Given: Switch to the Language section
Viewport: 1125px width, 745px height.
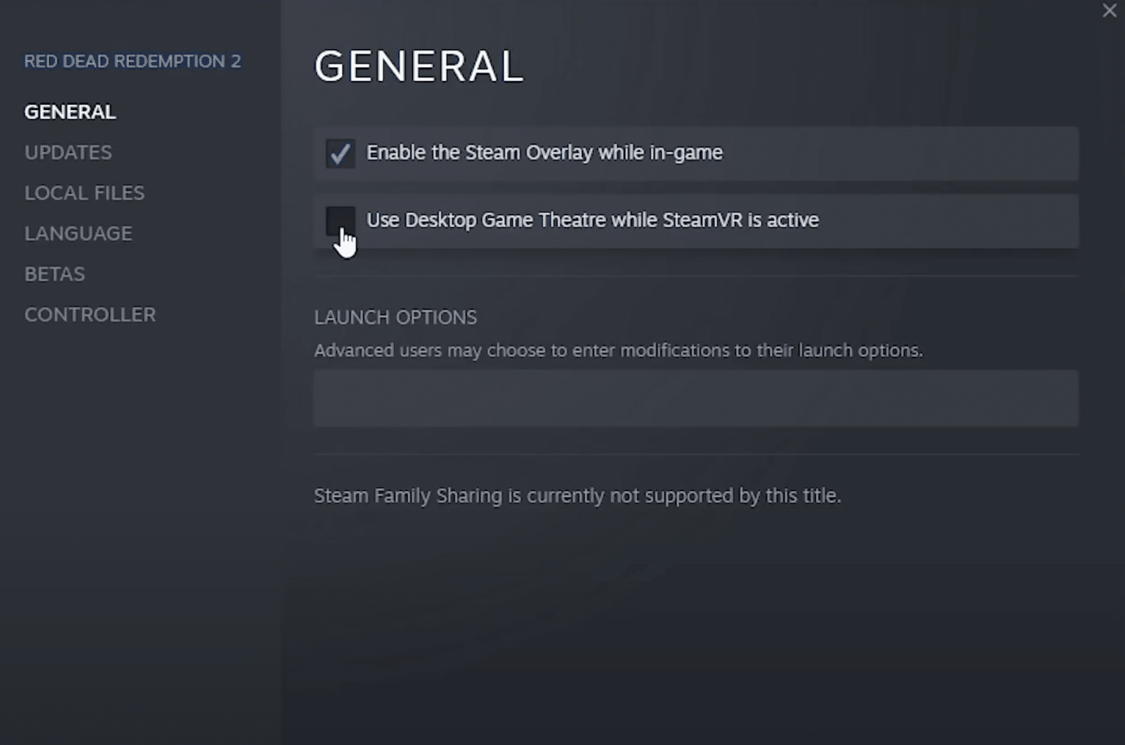Looking at the screenshot, I should pos(78,233).
